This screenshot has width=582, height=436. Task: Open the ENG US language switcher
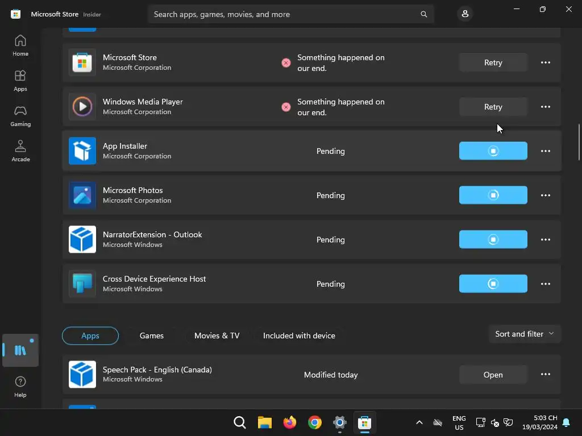(x=459, y=422)
